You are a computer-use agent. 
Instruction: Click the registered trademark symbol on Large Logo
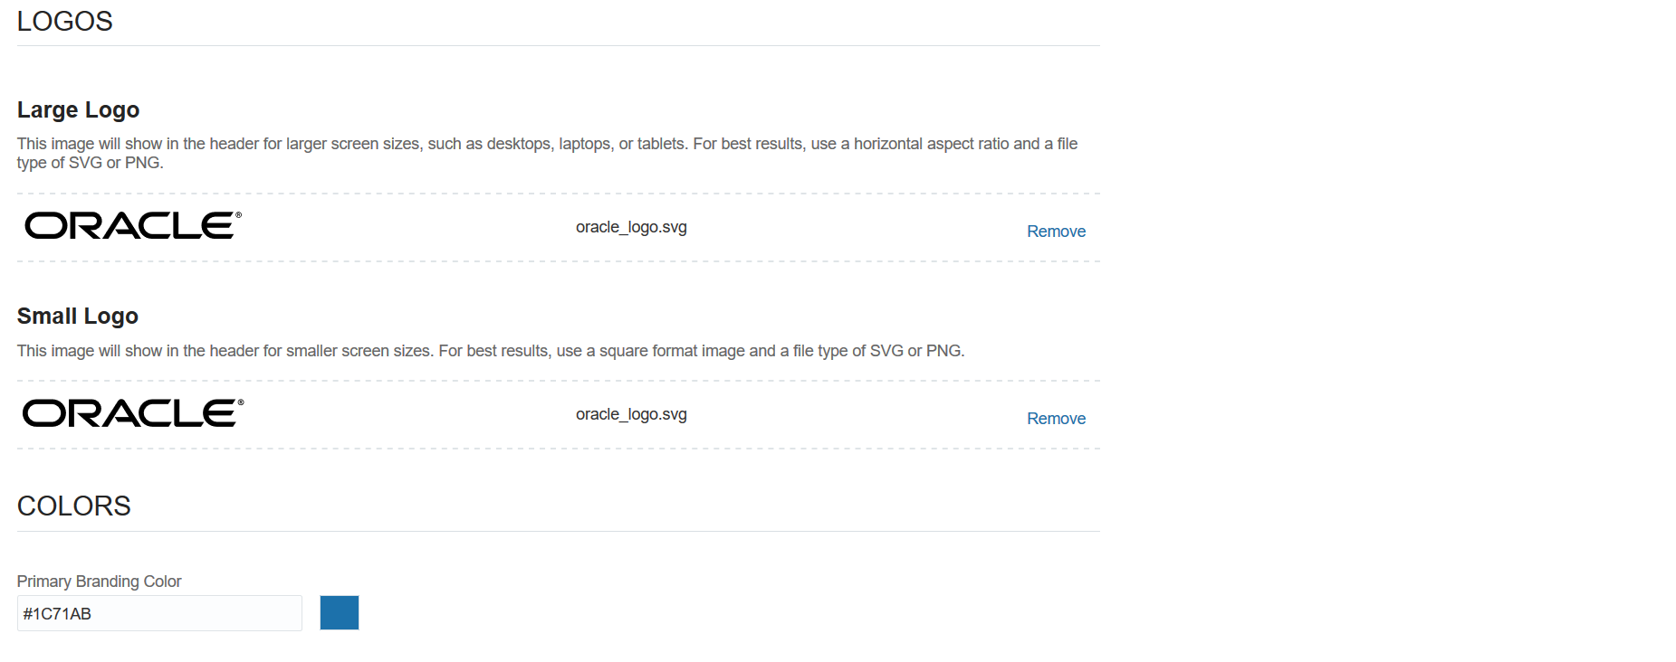point(239,214)
